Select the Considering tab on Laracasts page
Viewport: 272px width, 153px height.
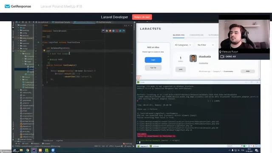(196, 35)
